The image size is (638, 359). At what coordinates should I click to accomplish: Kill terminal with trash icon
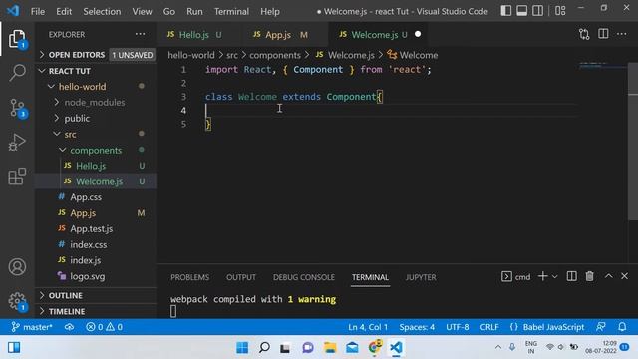click(589, 276)
